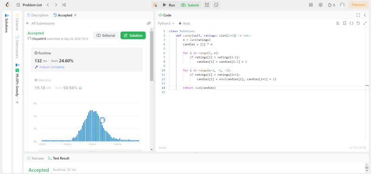The width and height of the screenshot is (371, 174).
Task: Open the layout grid icon
Action: coord(311,5)
